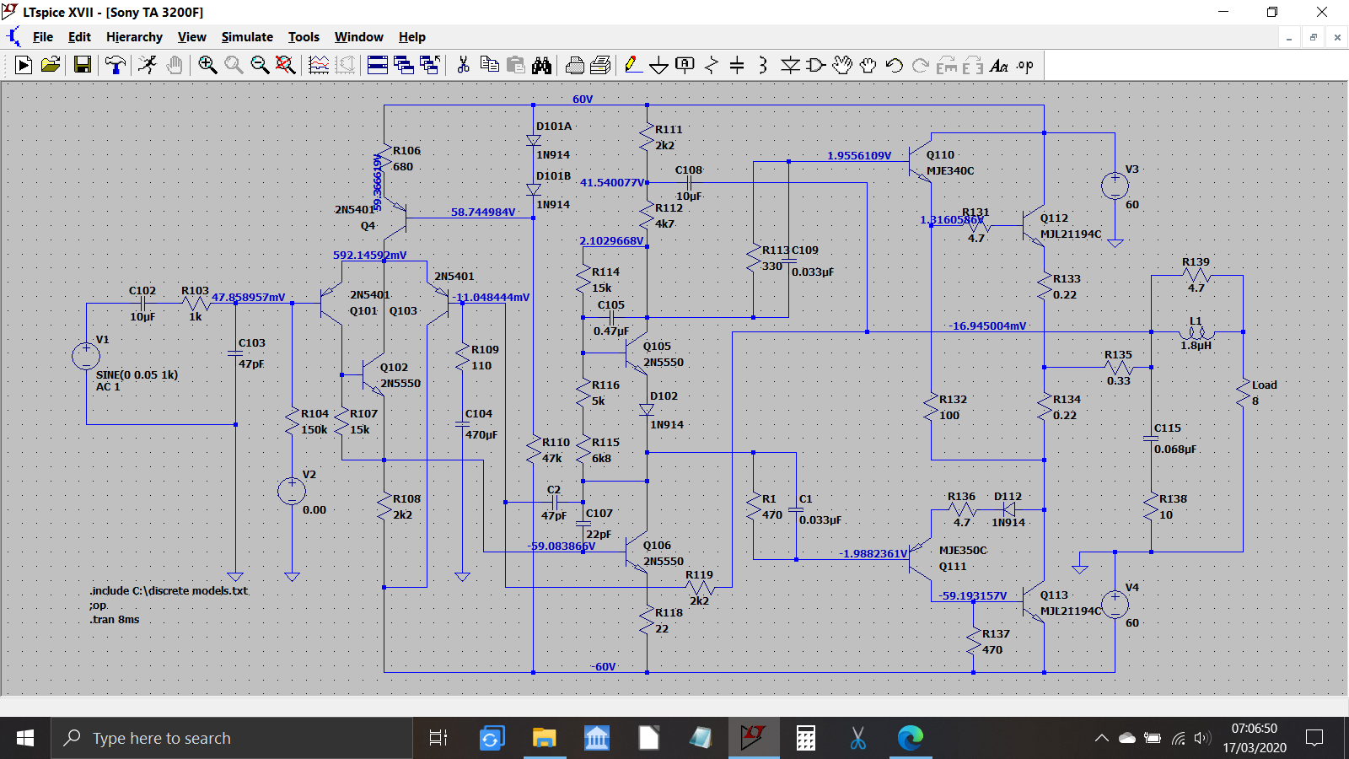Click the taskbar search box

(232, 738)
